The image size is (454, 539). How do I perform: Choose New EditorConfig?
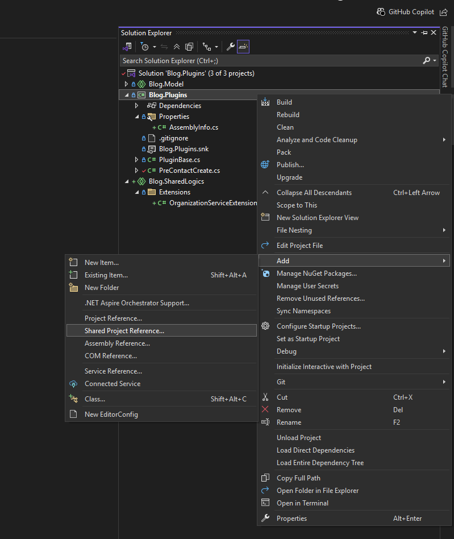pos(161,414)
